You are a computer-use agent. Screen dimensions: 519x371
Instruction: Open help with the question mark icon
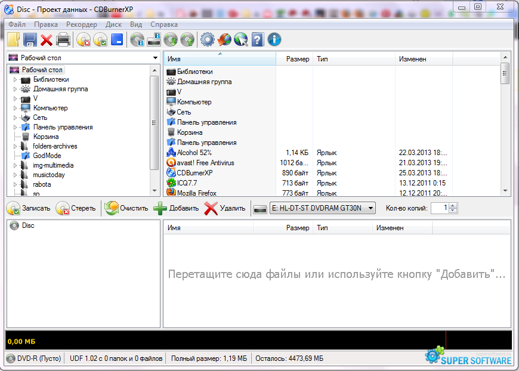pyautogui.click(x=258, y=39)
